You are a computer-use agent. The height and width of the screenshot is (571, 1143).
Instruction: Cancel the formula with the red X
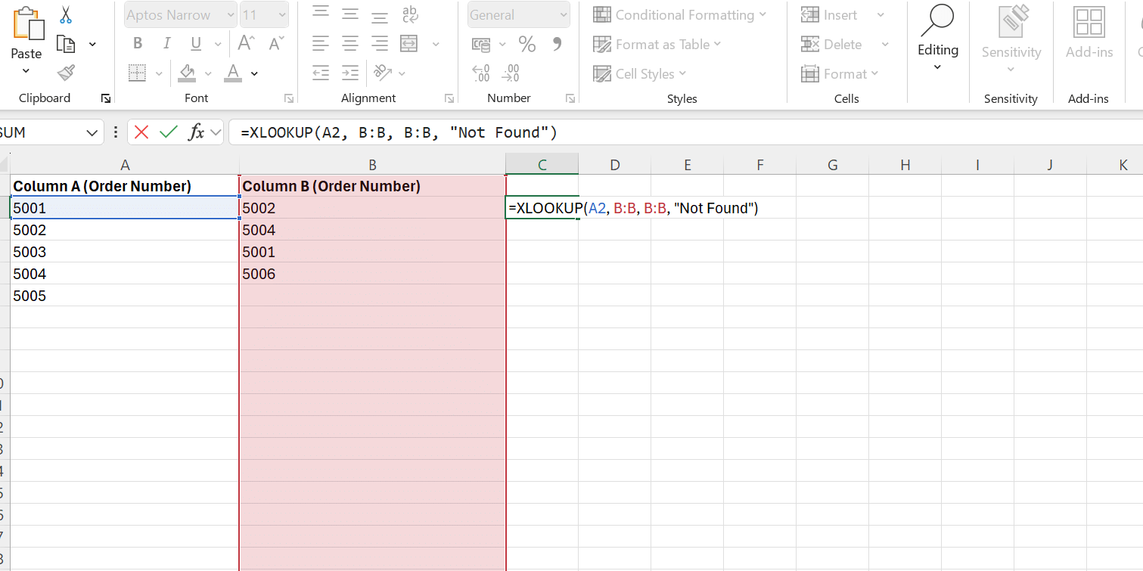coord(141,132)
